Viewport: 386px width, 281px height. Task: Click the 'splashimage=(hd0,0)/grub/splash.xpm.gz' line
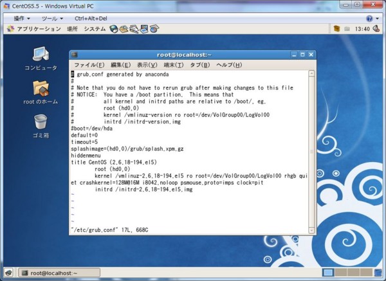127,149
